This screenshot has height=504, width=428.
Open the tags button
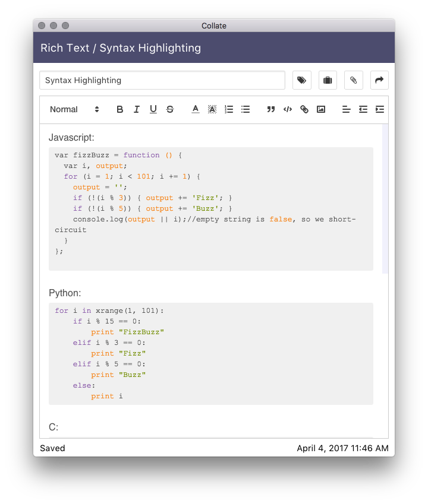click(301, 80)
